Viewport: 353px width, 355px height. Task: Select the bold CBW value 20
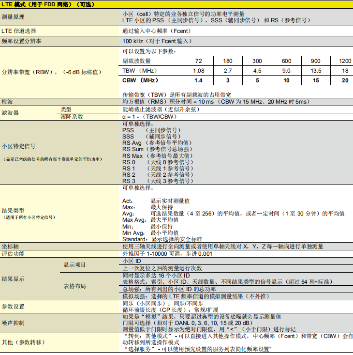[x=345, y=80]
